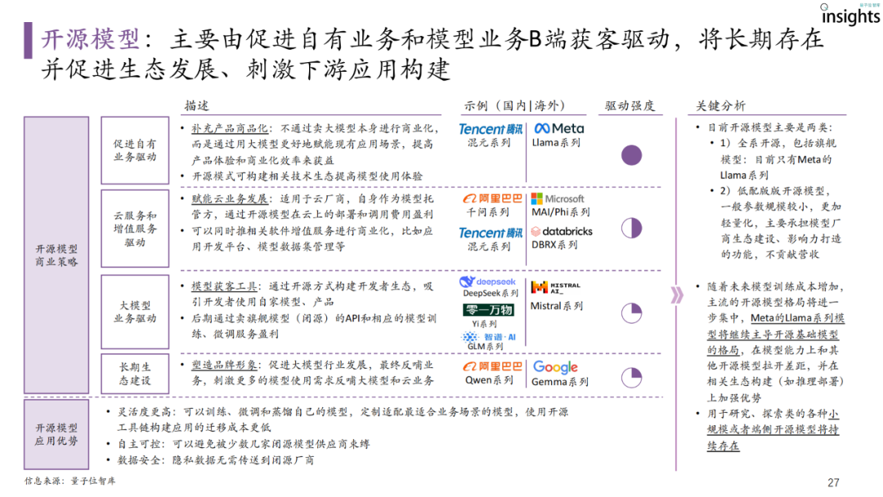Click the insights logo in the top corner
The height and width of the screenshot is (497, 883).
click(x=851, y=15)
